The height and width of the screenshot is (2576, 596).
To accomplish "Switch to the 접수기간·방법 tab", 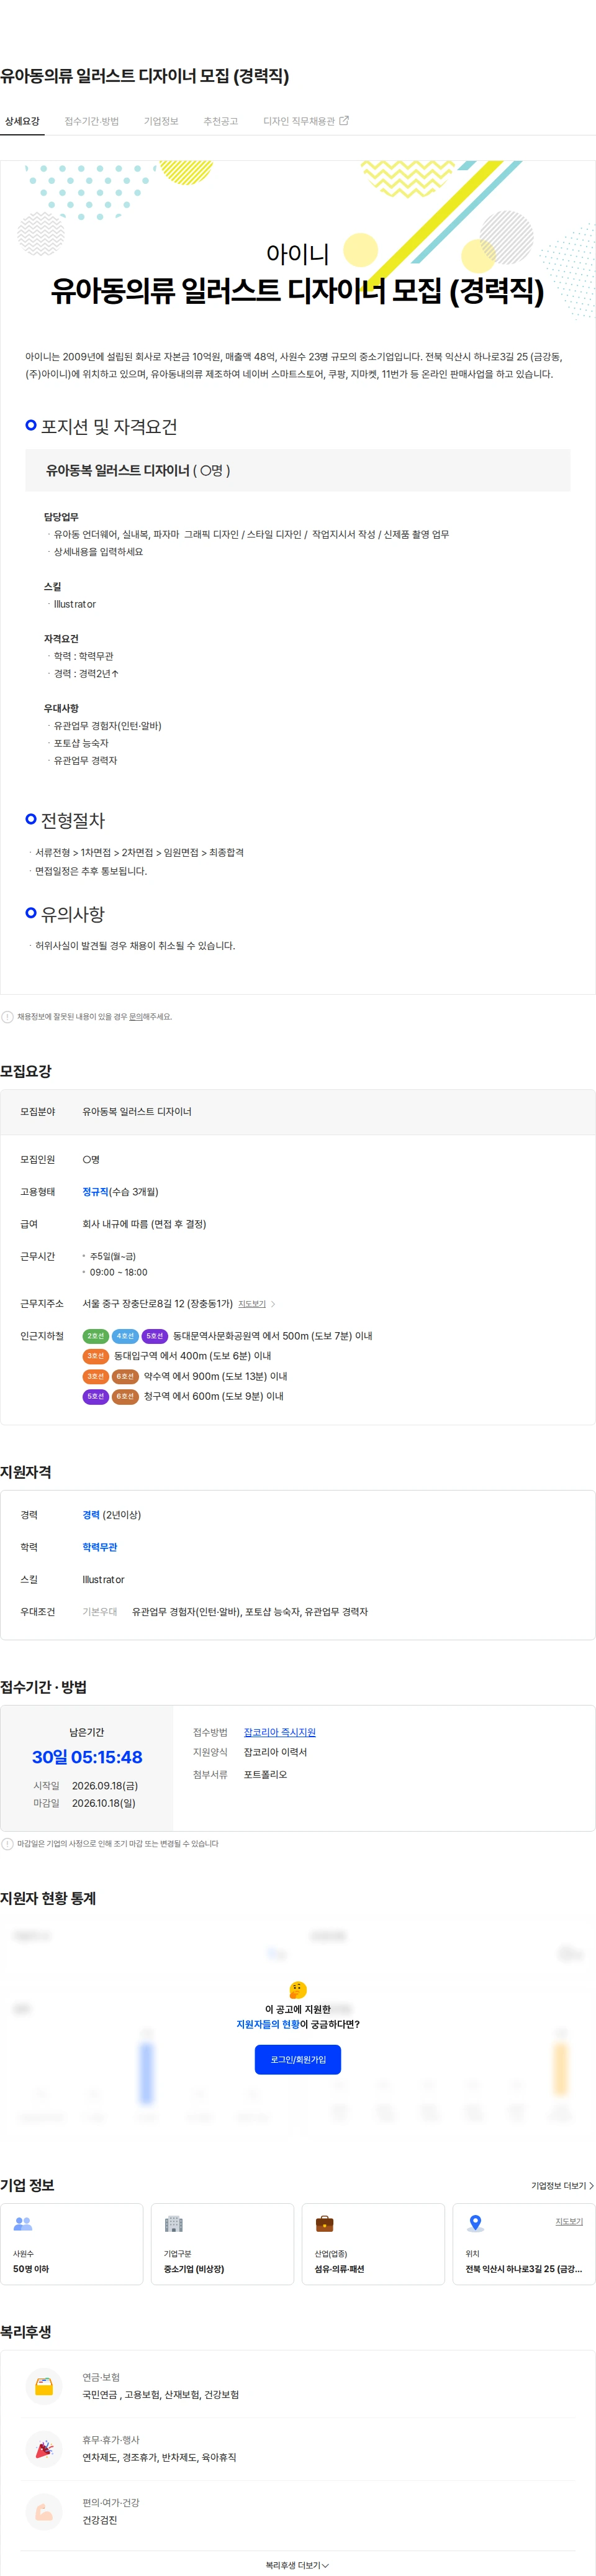I will (x=92, y=121).
